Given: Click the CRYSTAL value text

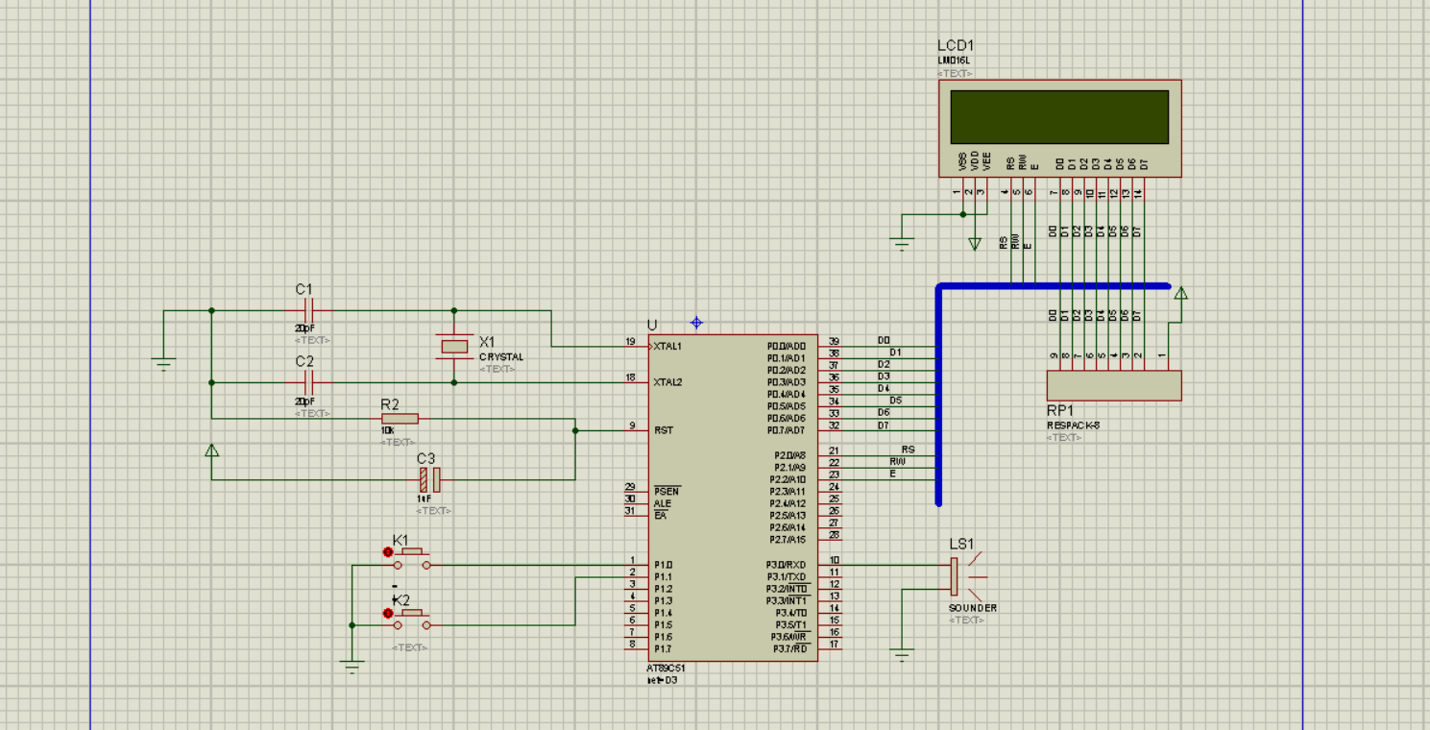Looking at the screenshot, I should coord(501,357).
